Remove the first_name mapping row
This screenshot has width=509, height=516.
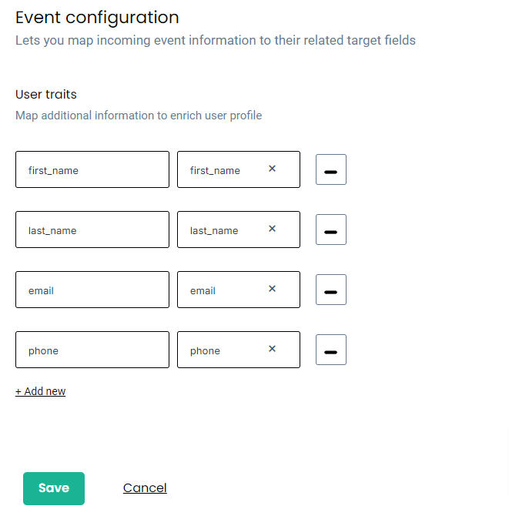tap(331, 169)
